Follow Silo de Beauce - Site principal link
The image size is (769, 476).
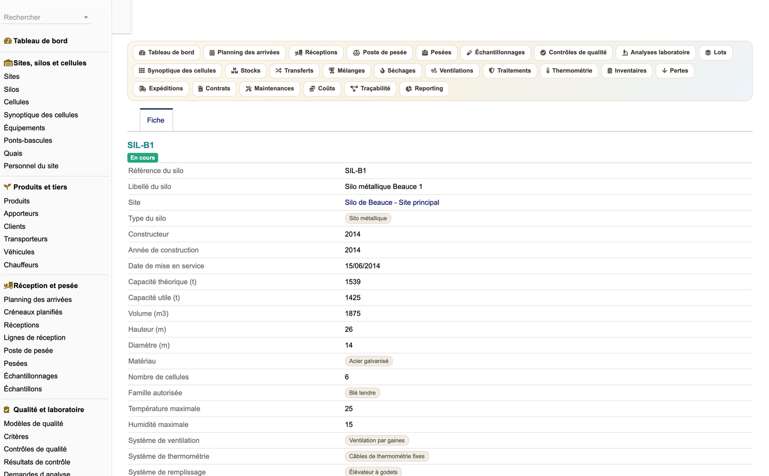click(x=392, y=202)
